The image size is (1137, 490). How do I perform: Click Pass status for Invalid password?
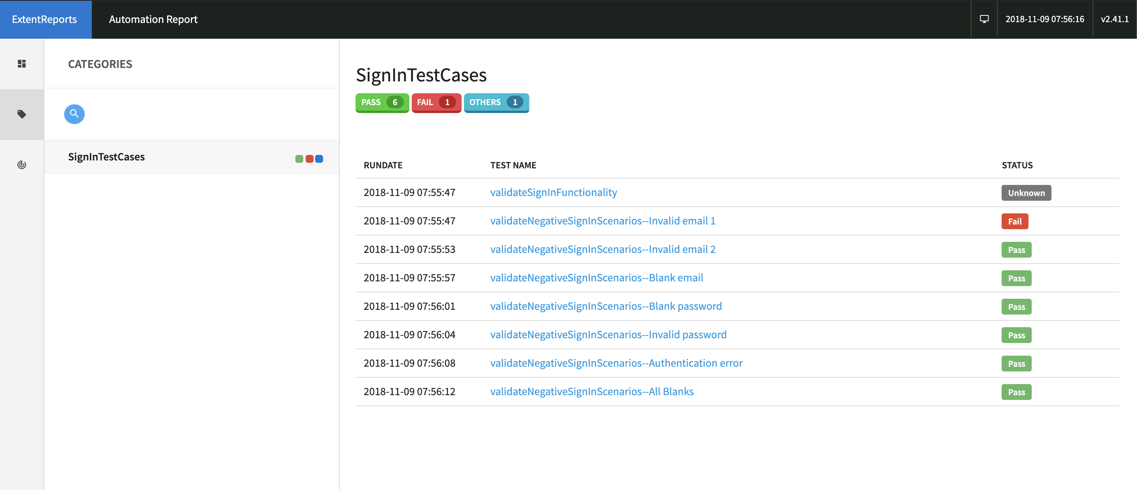[1016, 335]
